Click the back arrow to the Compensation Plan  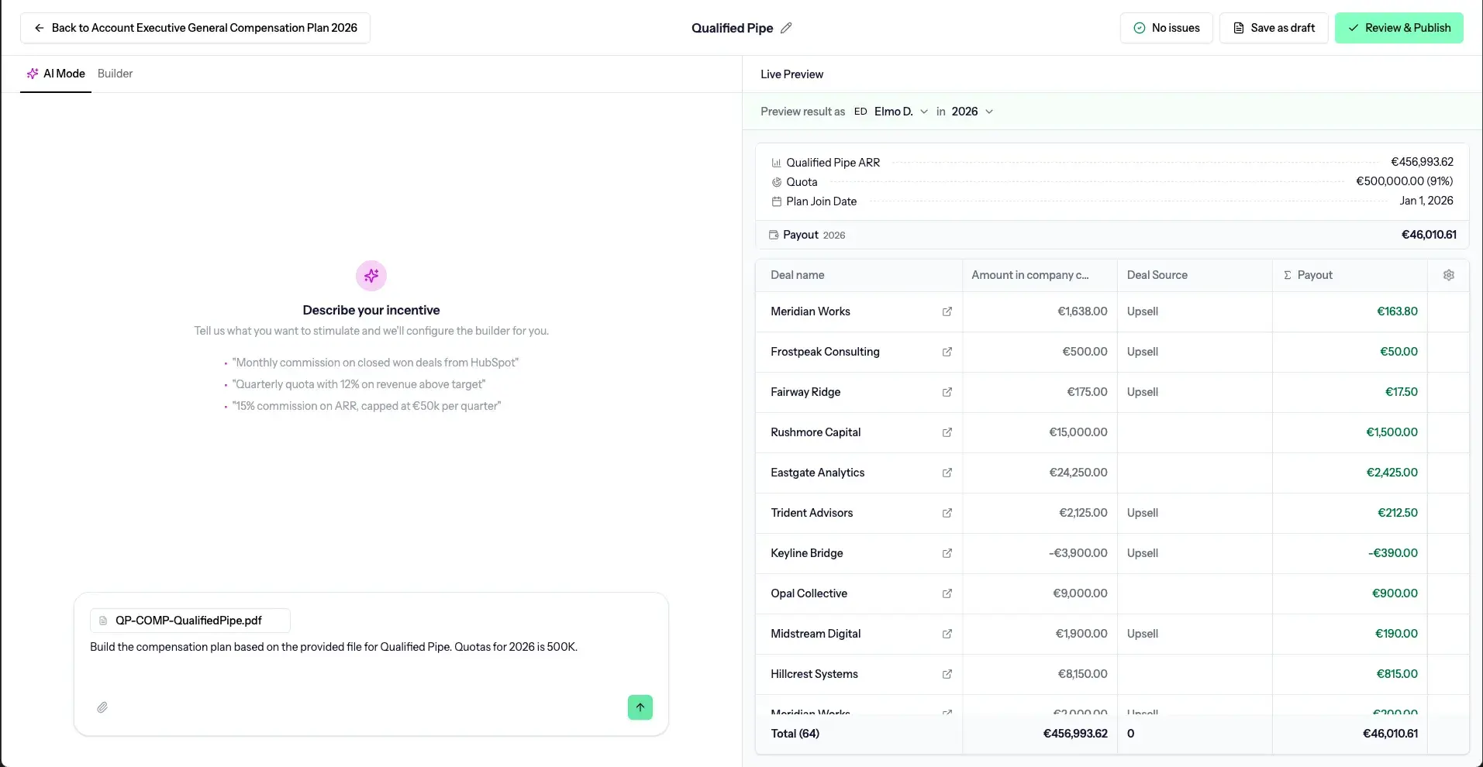[39, 28]
